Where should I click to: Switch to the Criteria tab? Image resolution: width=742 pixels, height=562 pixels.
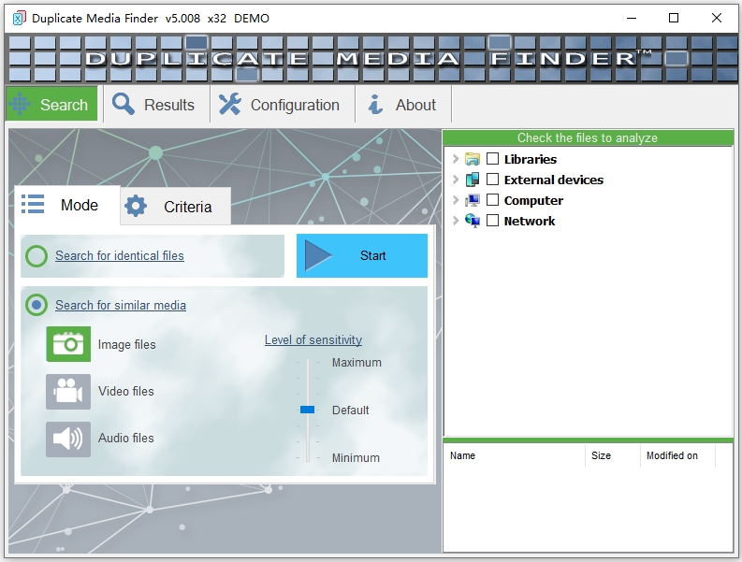tap(176, 207)
